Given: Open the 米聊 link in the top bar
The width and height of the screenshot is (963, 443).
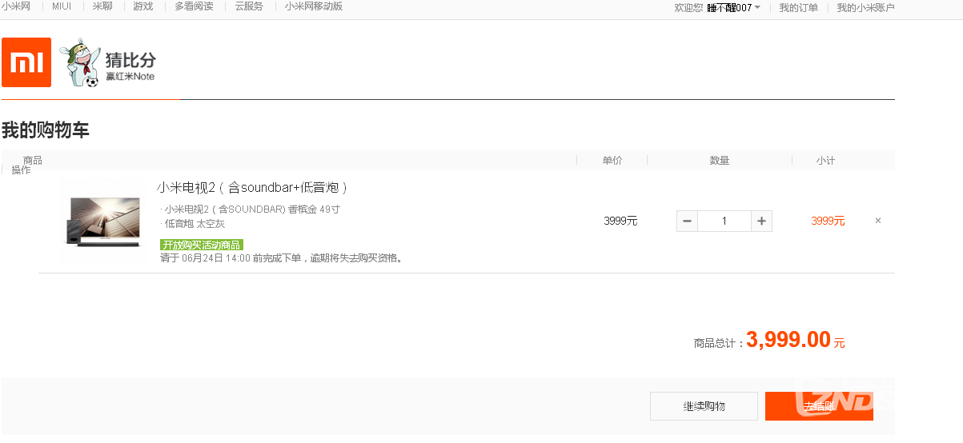Looking at the screenshot, I should [102, 6].
